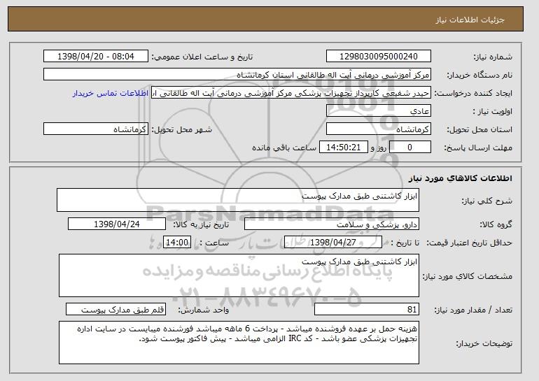Select the unit field قلم طبق مدارک پیوست

pyautogui.click(x=115, y=309)
